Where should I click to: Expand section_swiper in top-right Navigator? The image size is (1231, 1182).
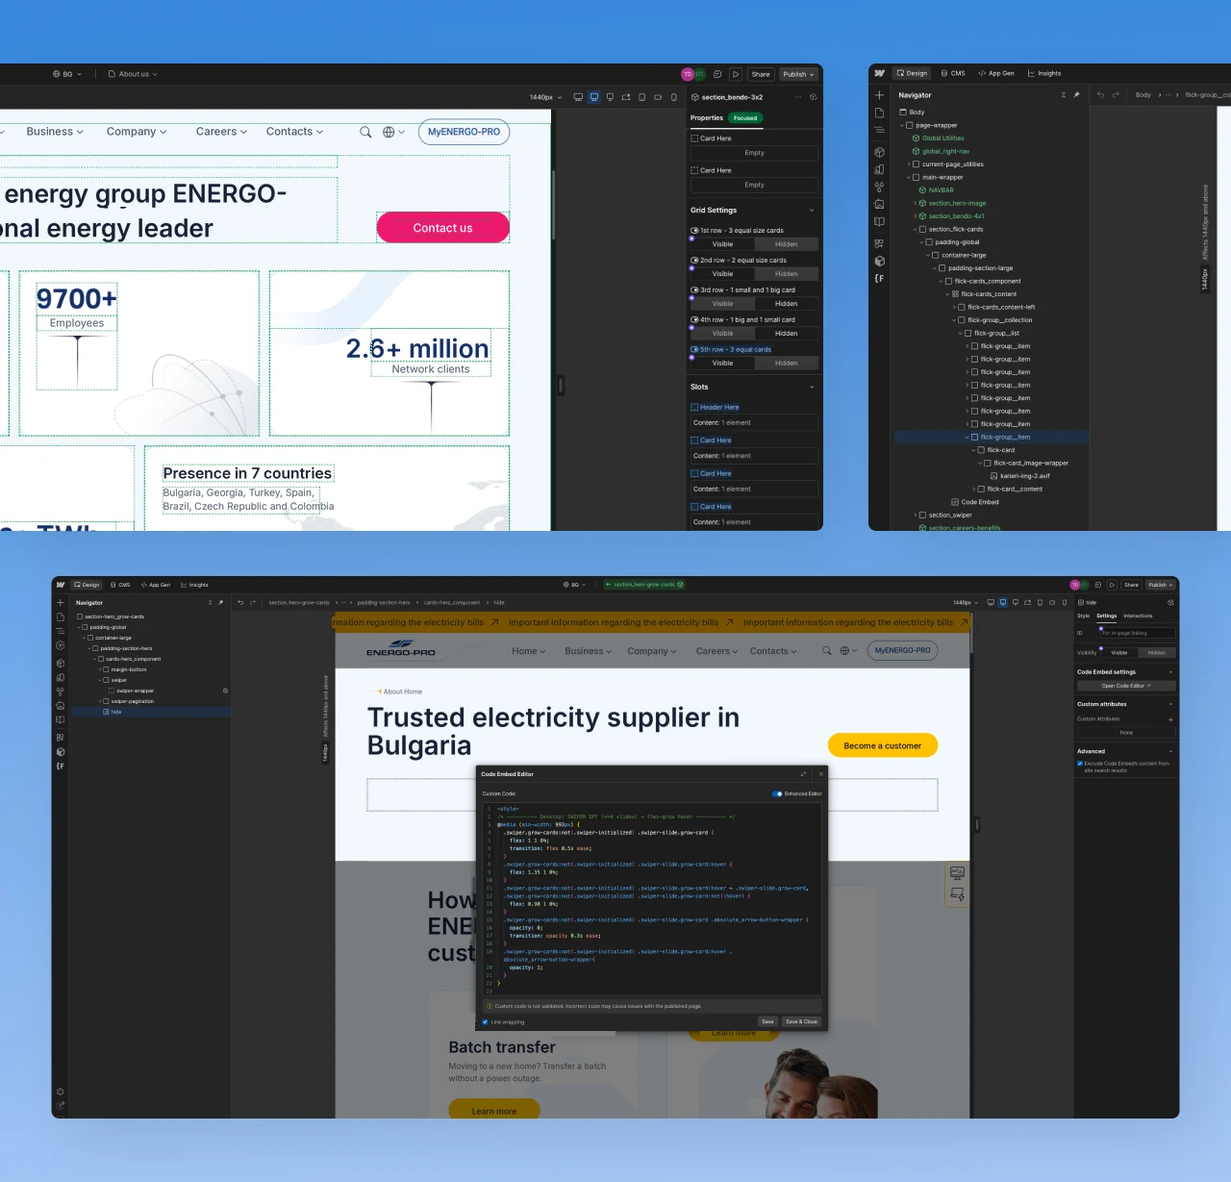(916, 516)
